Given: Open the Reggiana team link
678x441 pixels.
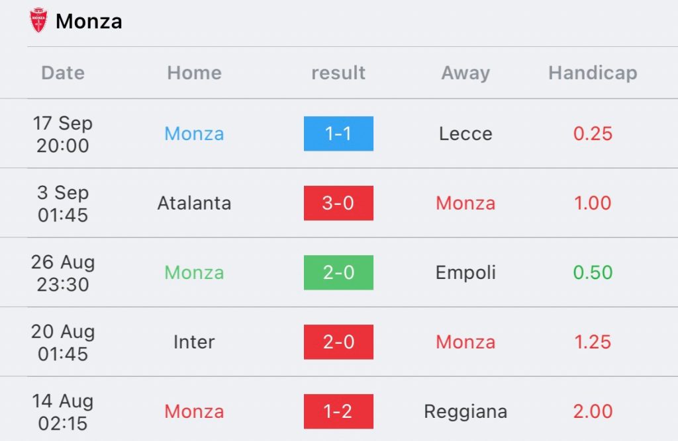Looking at the screenshot, I should pos(465,411).
